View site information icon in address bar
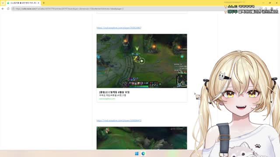 [14, 9]
